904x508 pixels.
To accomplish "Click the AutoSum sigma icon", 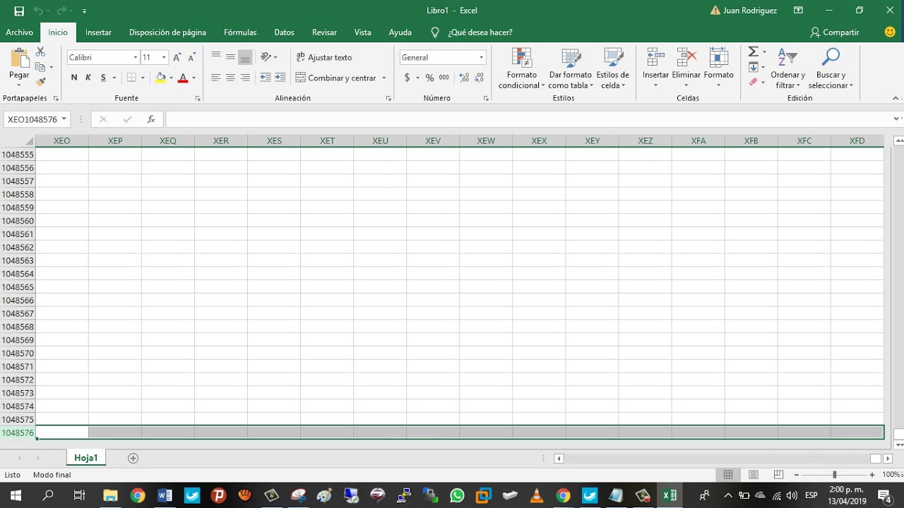I will click(x=753, y=52).
